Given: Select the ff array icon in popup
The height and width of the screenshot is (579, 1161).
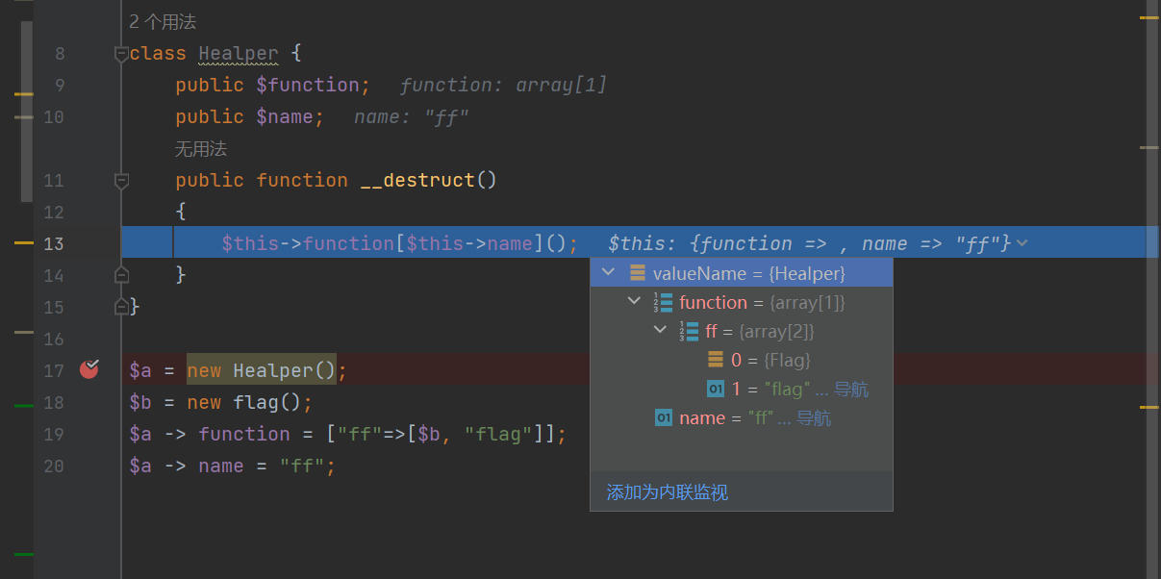Looking at the screenshot, I should click(x=690, y=331).
